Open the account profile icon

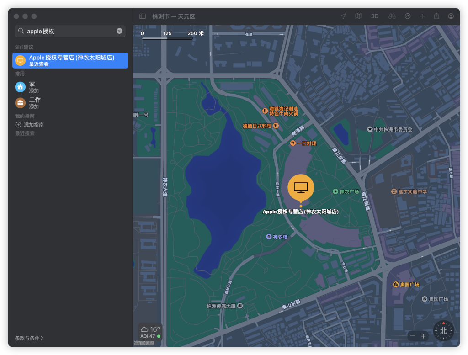451,16
